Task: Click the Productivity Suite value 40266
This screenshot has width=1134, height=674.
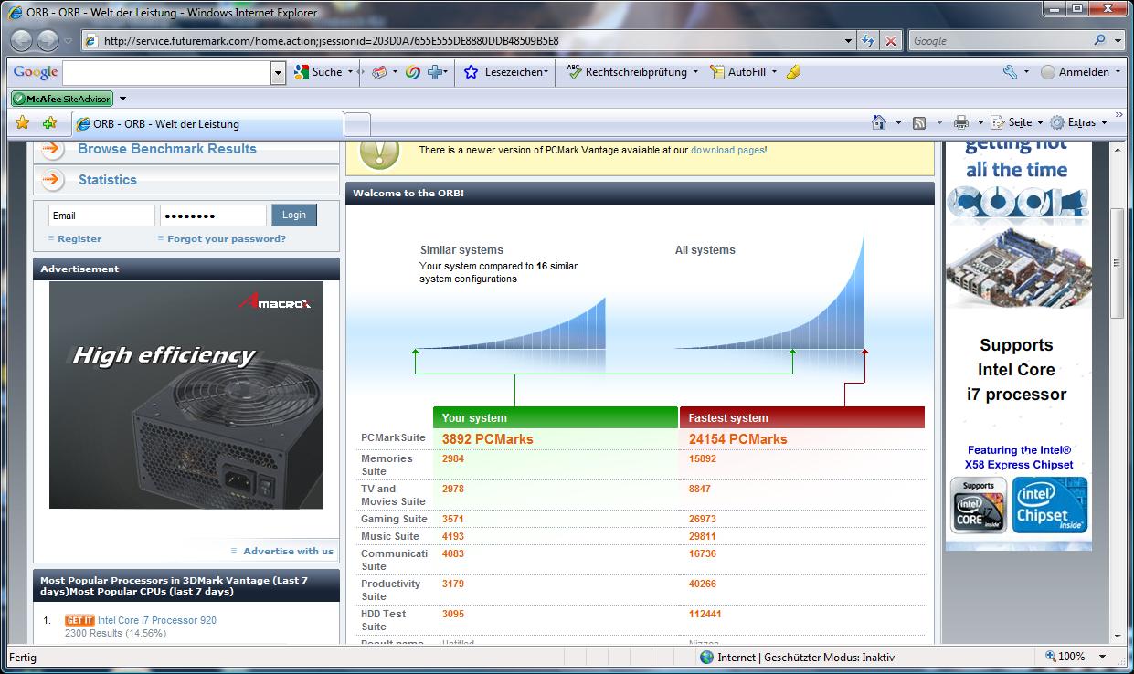Action: pos(703,584)
